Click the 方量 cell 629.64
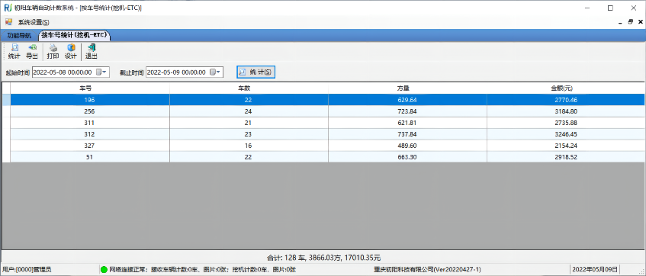This screenshot has height=276, width=646. (x=407, y=100)
